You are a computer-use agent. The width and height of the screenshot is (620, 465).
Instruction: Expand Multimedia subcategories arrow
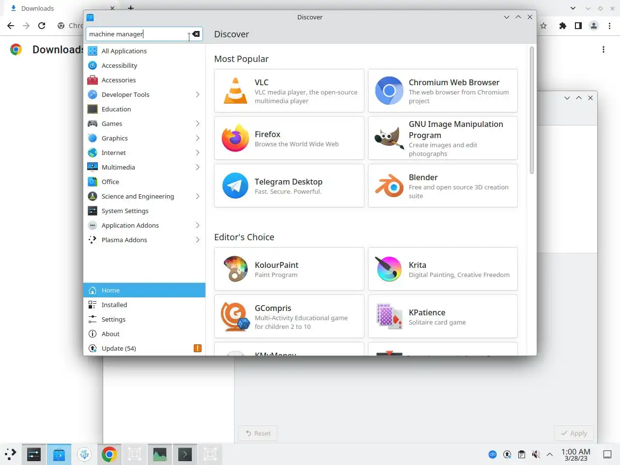198,167
